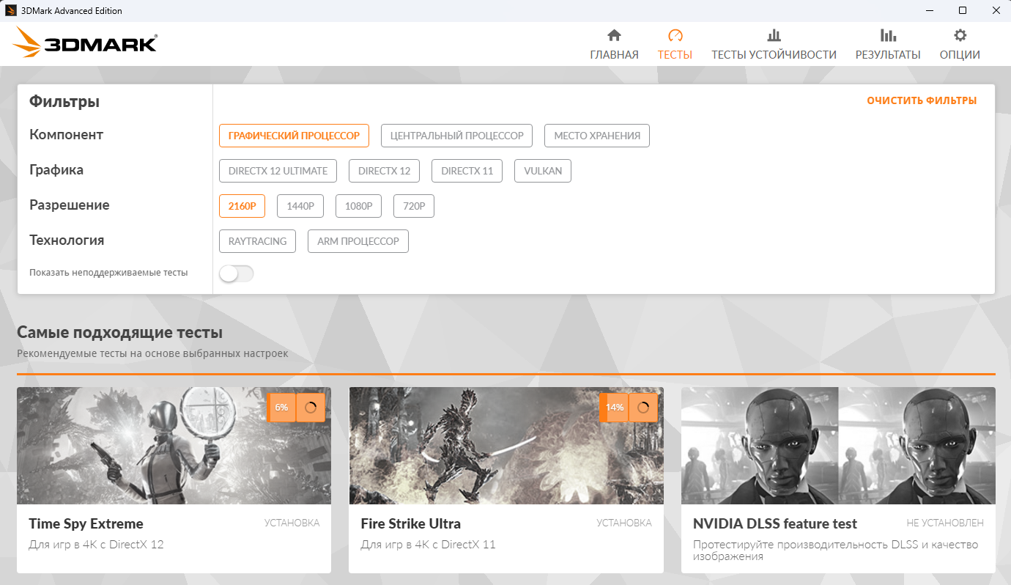Open the Опции tab
The height and width of the screenshot is (585, 1011).
point(960,45)
